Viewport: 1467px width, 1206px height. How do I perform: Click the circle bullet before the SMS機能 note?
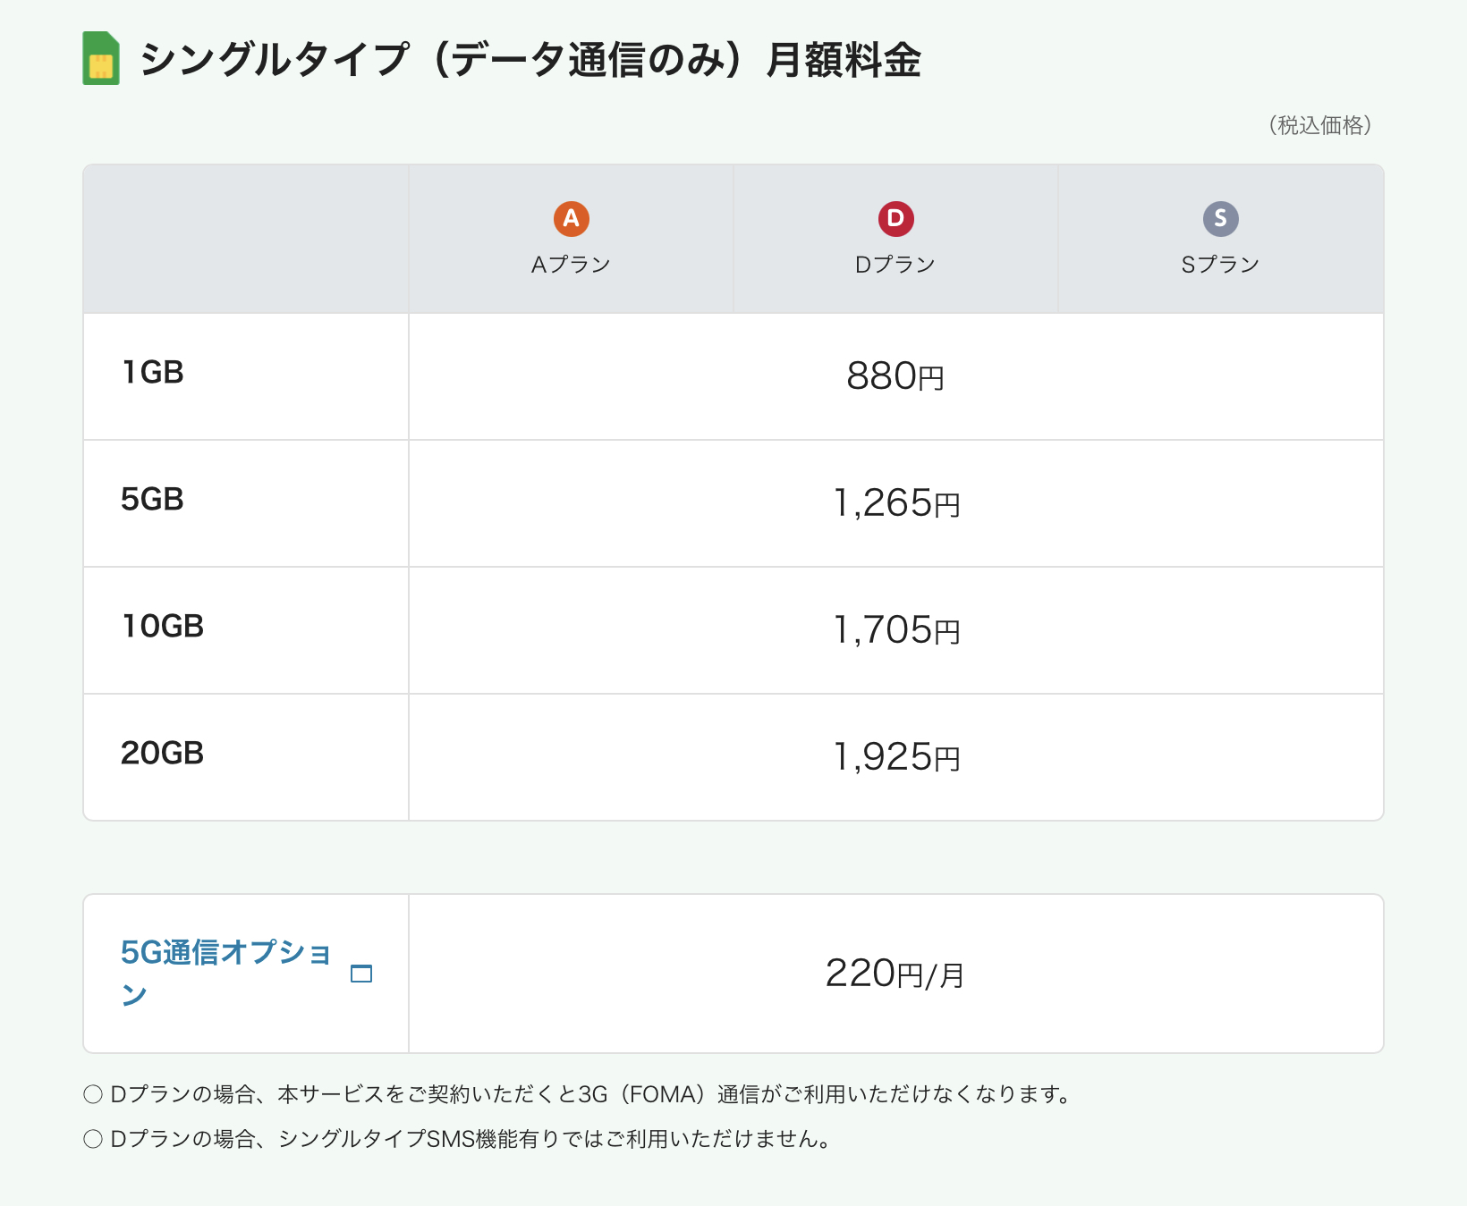(93, 1139)
